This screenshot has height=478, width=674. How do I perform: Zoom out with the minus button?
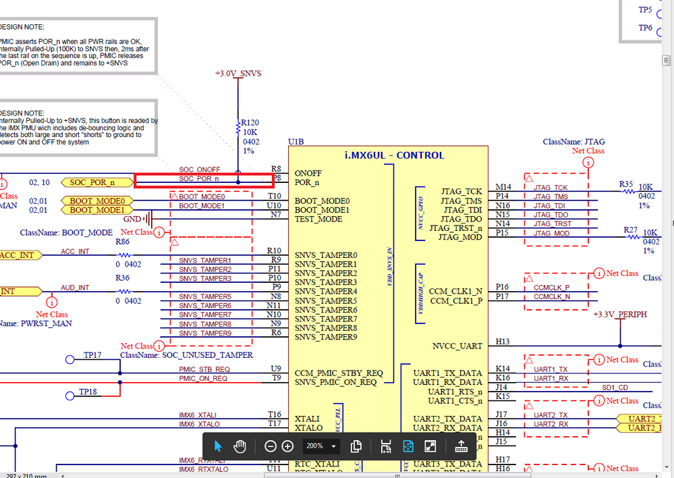(270, 446)
